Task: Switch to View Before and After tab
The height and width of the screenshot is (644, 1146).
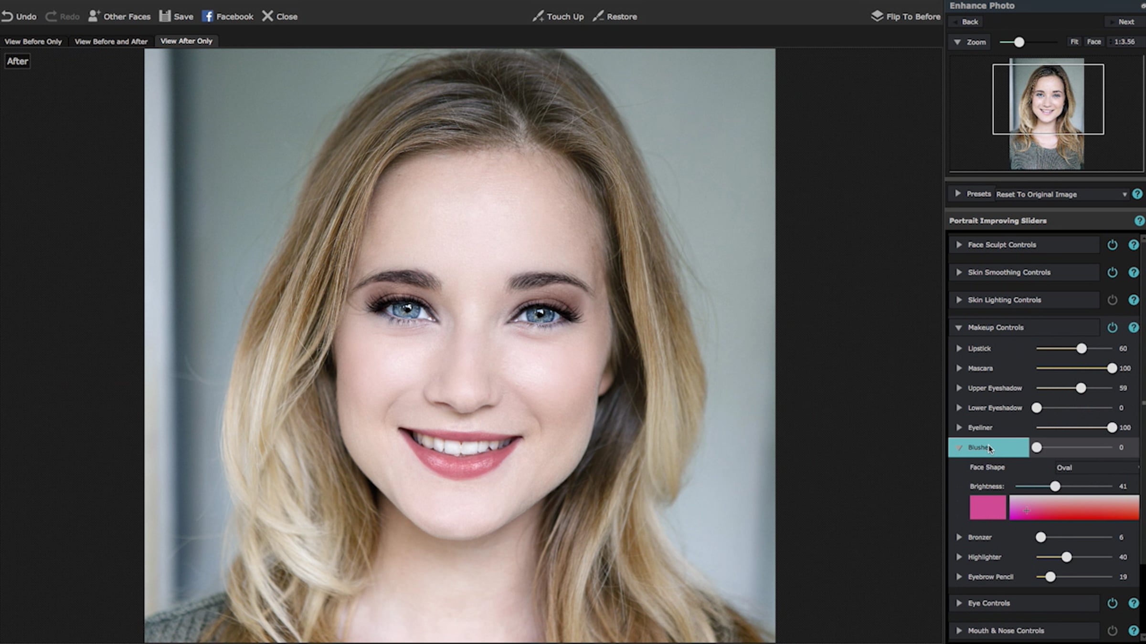Action: [x=111, y=42]
